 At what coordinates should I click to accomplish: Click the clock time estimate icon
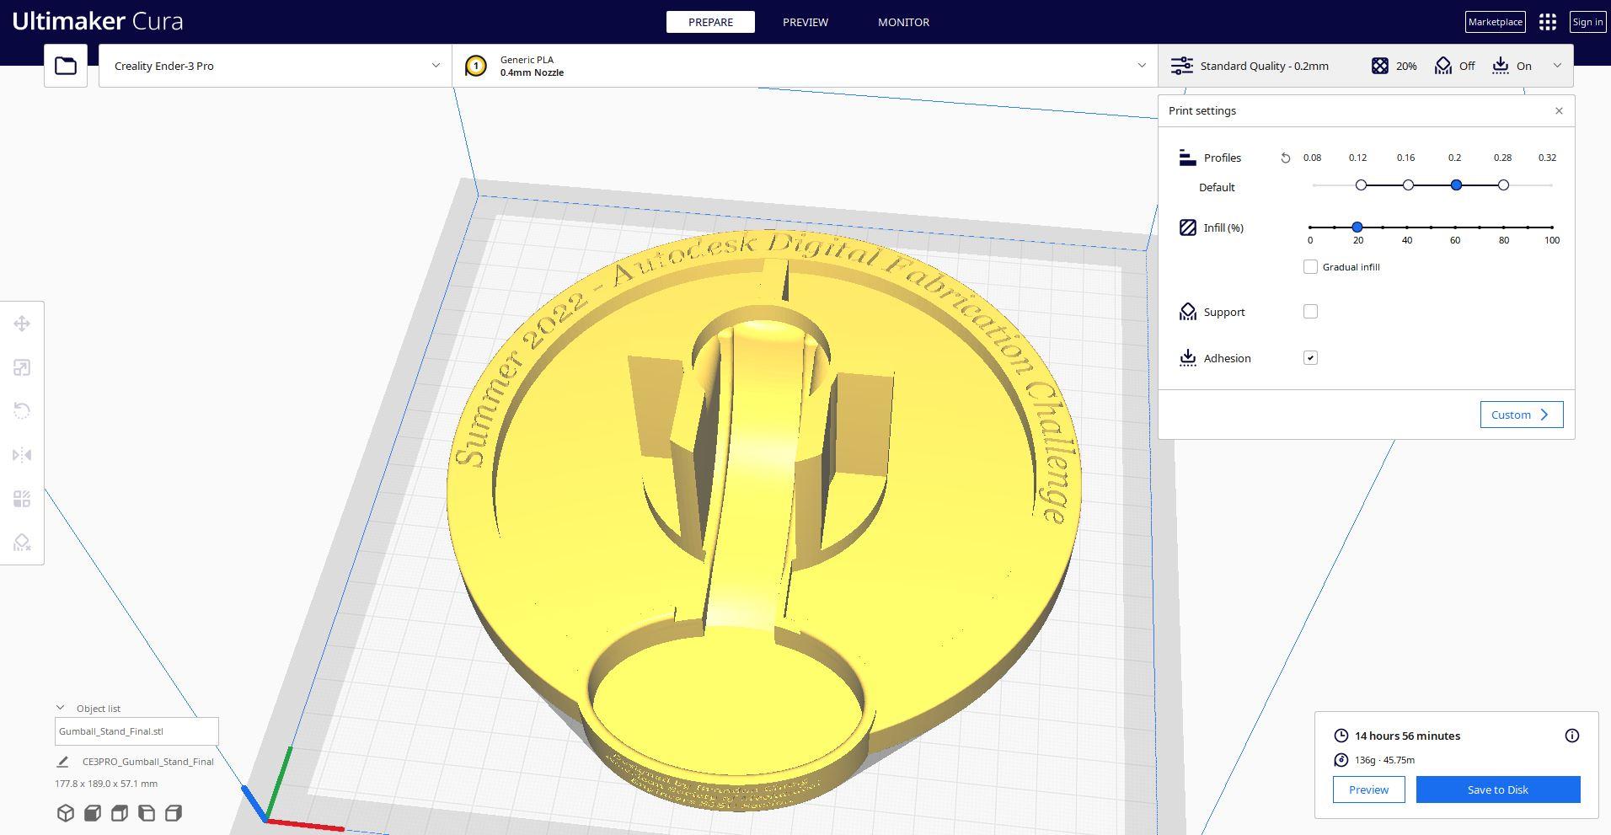pos(1341,736)
